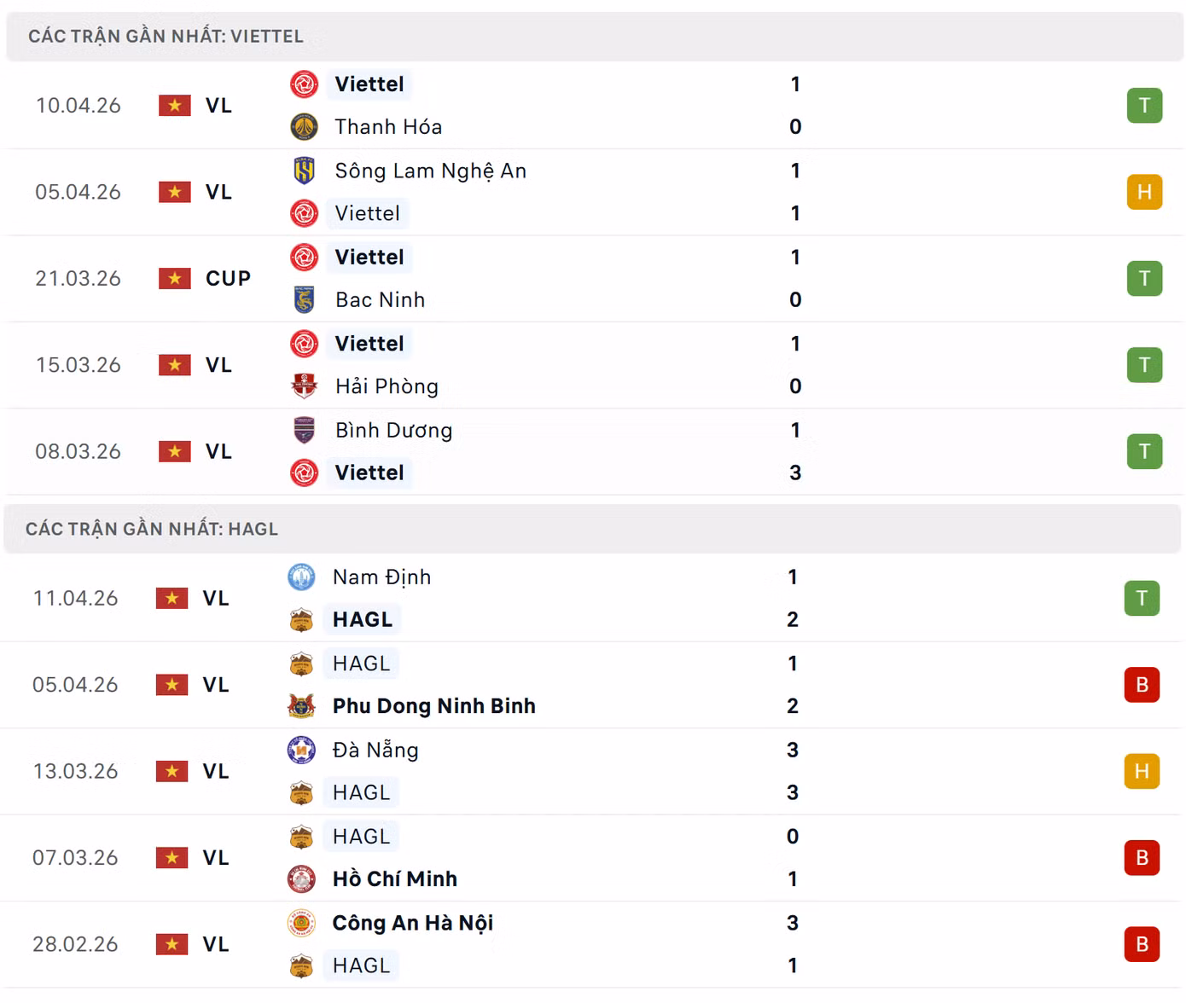
Task: Click the HAGL team name in Nam Định match
Action: pos(362,619)
